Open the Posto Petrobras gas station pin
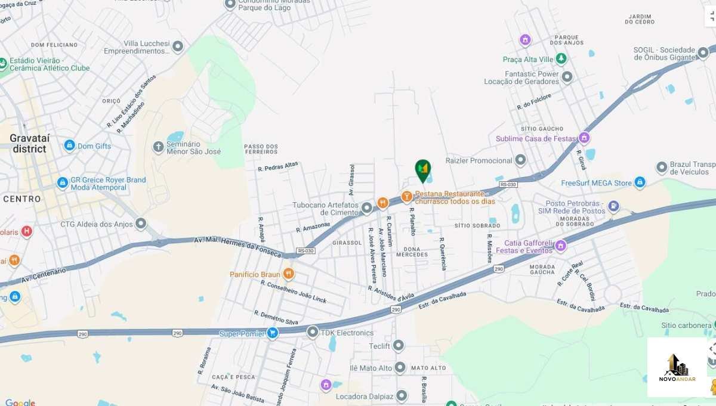 point(613,206)
